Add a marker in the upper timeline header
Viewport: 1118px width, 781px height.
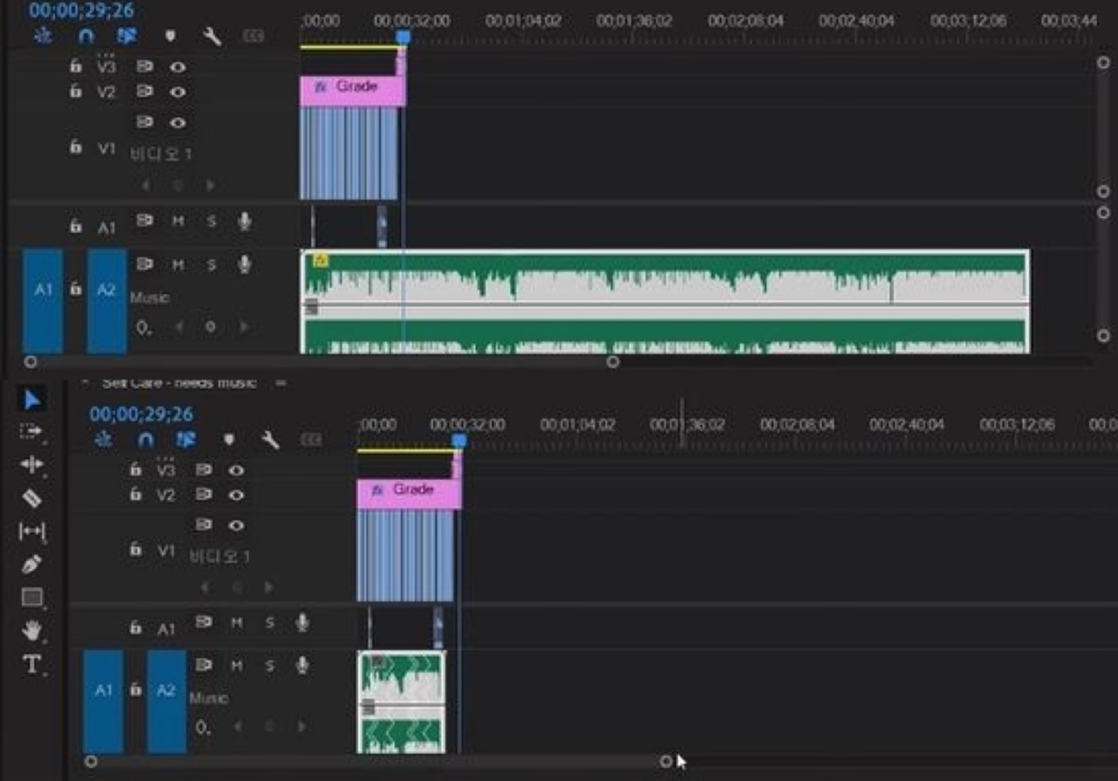pos(169,36)
